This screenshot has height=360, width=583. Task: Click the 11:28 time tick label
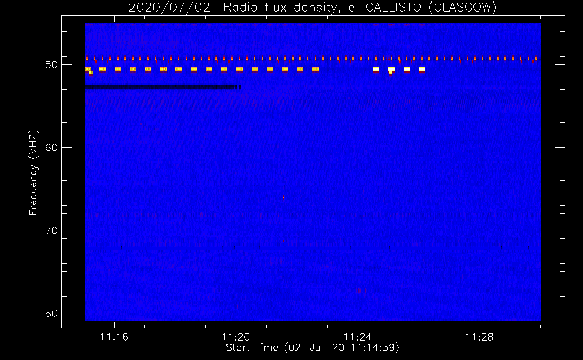(x=480, y=337)
